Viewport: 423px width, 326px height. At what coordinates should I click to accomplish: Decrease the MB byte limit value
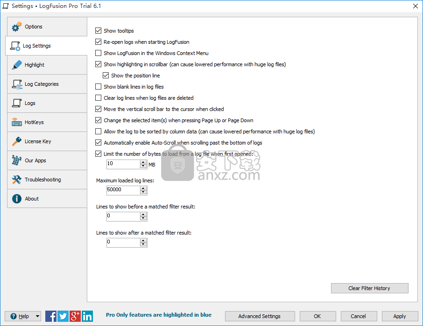coord(143,166)
